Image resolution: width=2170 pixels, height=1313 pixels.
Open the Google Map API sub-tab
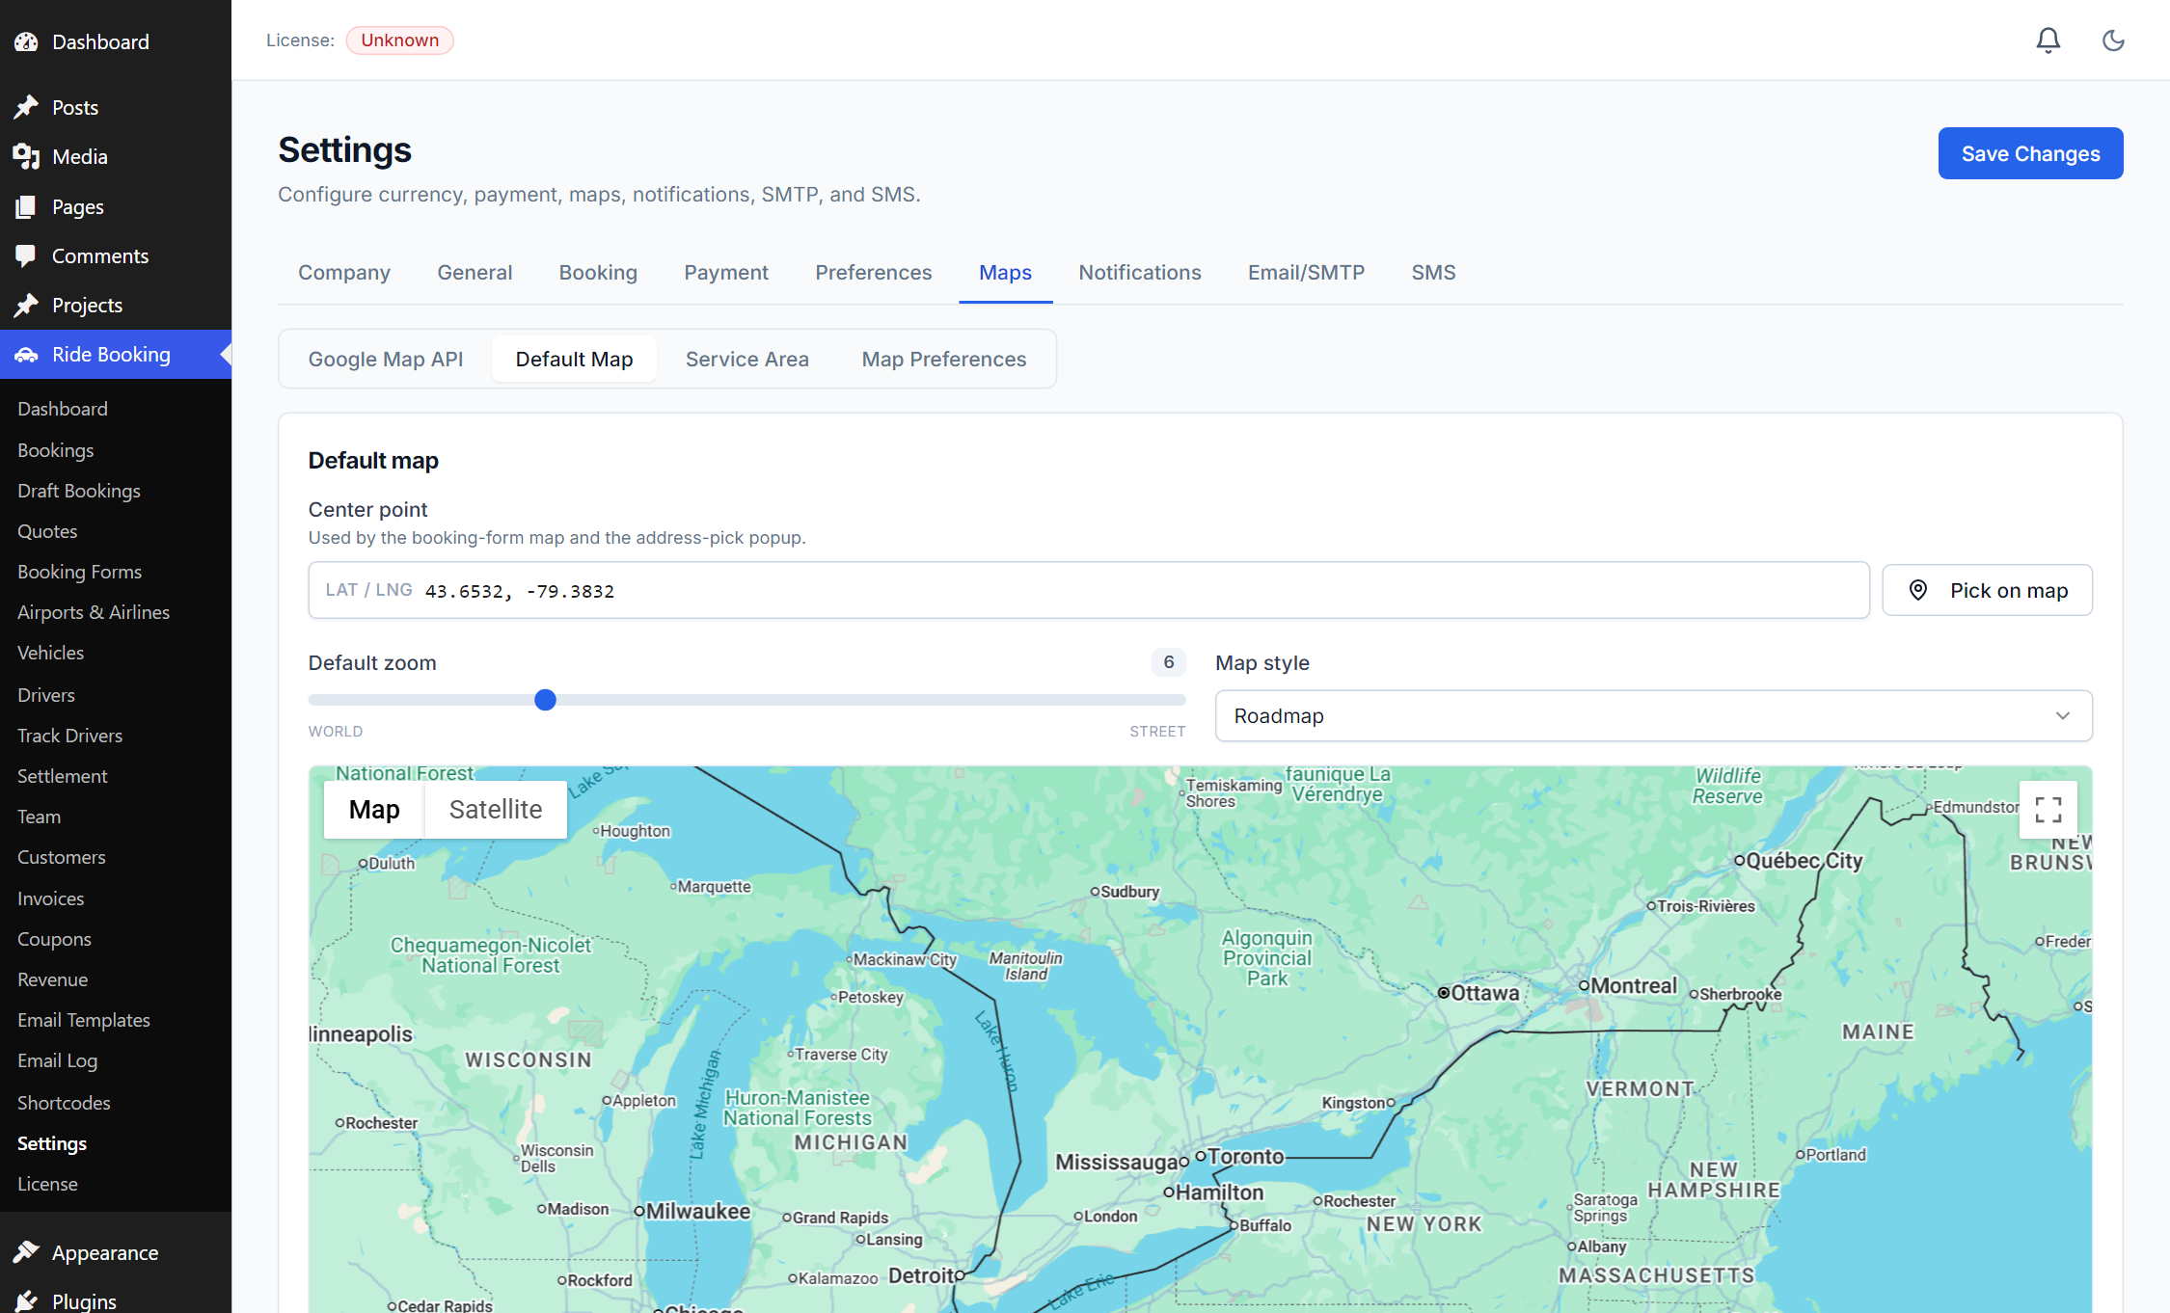pos(386,359)
